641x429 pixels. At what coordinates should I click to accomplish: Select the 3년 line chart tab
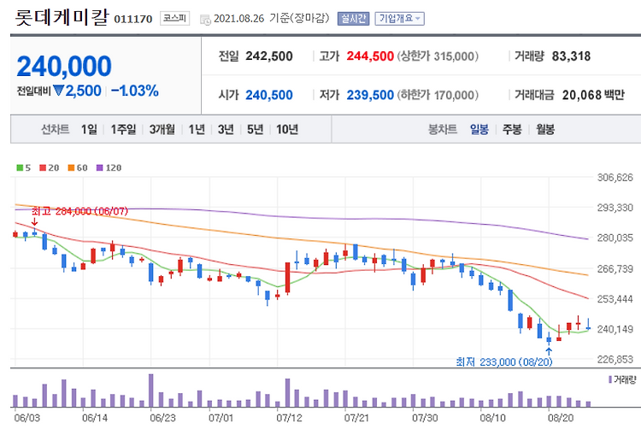pyautogui.click(x=226, y=130)
